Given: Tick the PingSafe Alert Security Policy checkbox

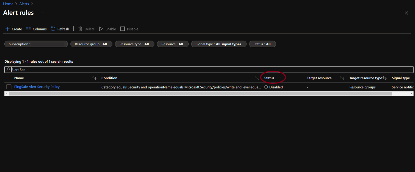Looking at the screenshot, I should pyautogui.click(x=9, y=87).
